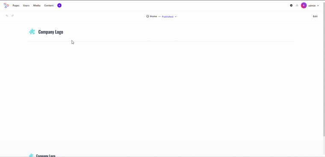Click the purple plus create button

(x=59, y=6)
